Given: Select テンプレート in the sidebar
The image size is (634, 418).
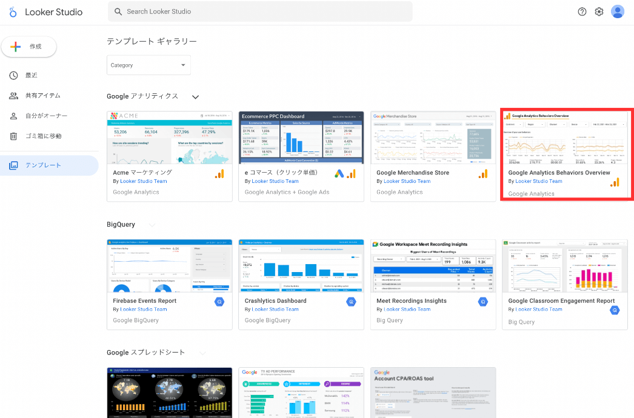Looking at the screenshot, I should pyautogui.click(x=49, y=165).
